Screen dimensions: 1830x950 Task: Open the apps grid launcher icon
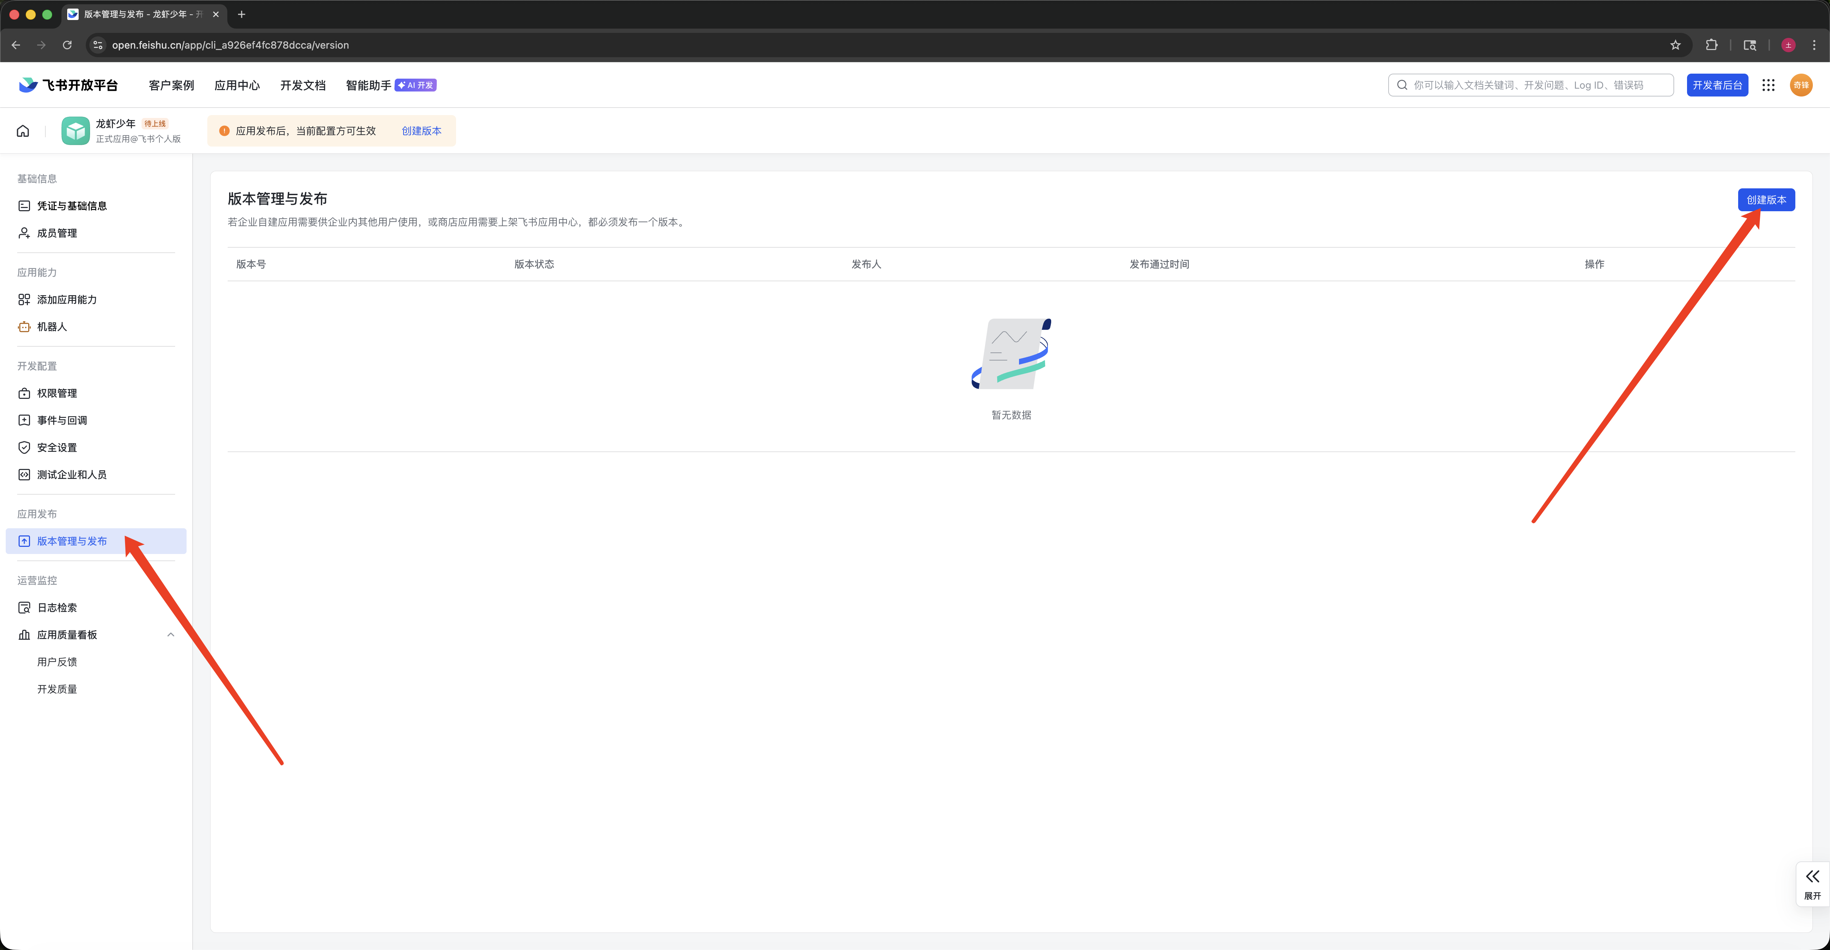point(1768,85)
